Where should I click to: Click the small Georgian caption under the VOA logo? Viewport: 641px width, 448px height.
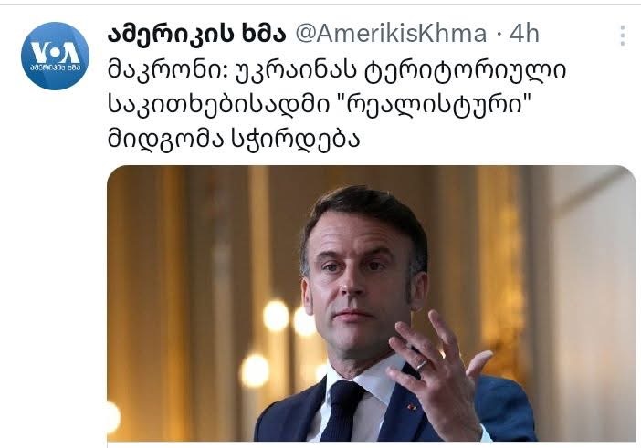coord(55,68)
